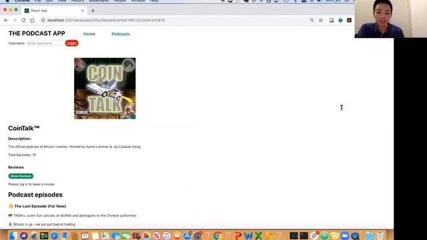Open Microsoft Excel icon in dock
The width and height of the screenshot is (427, 240).
pyautogui.click(x=258, y=235)
